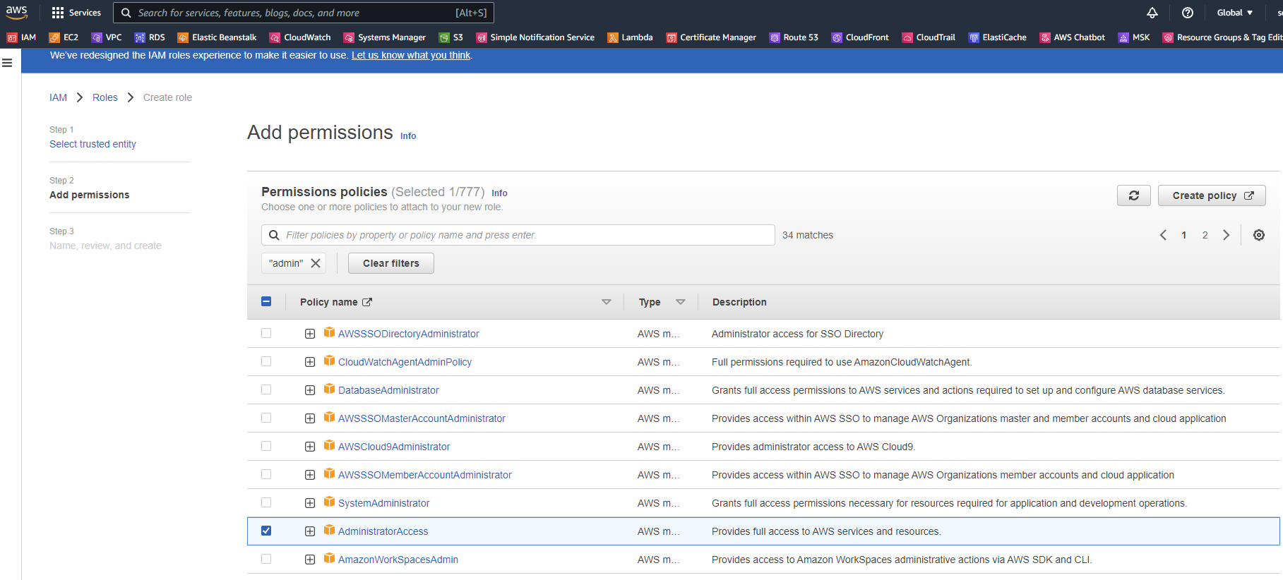Open the Certificate Manager shortcut
The height and width of the screenshot is (580, 1283).
point(711,37)
